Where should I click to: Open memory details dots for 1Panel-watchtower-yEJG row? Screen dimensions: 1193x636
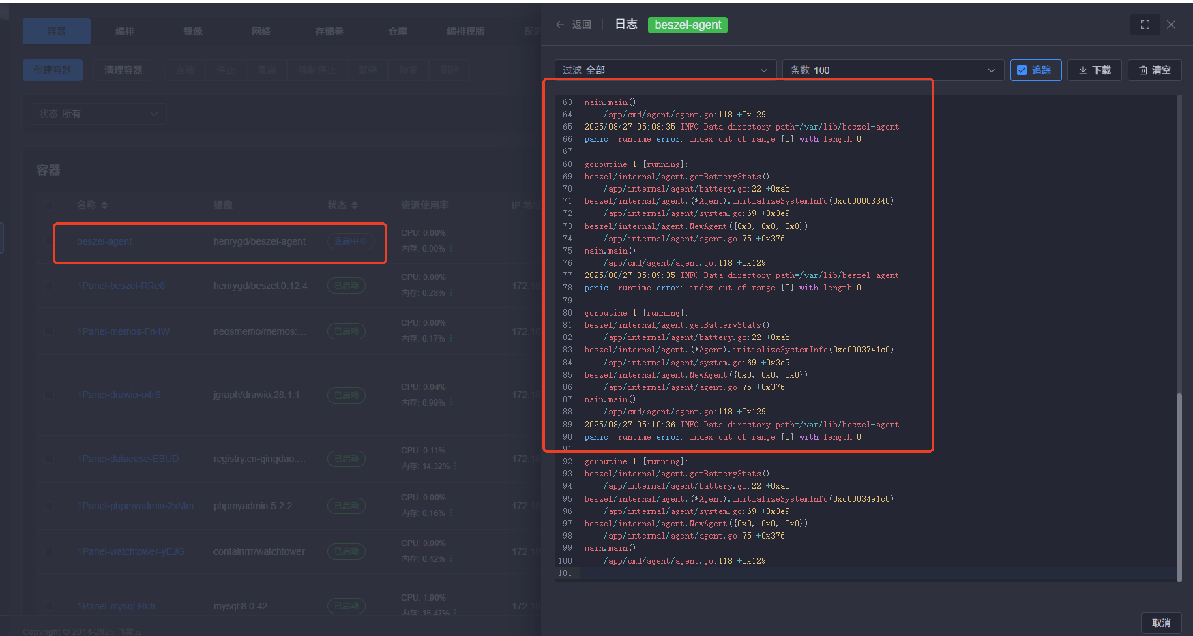tap(451, 559)
